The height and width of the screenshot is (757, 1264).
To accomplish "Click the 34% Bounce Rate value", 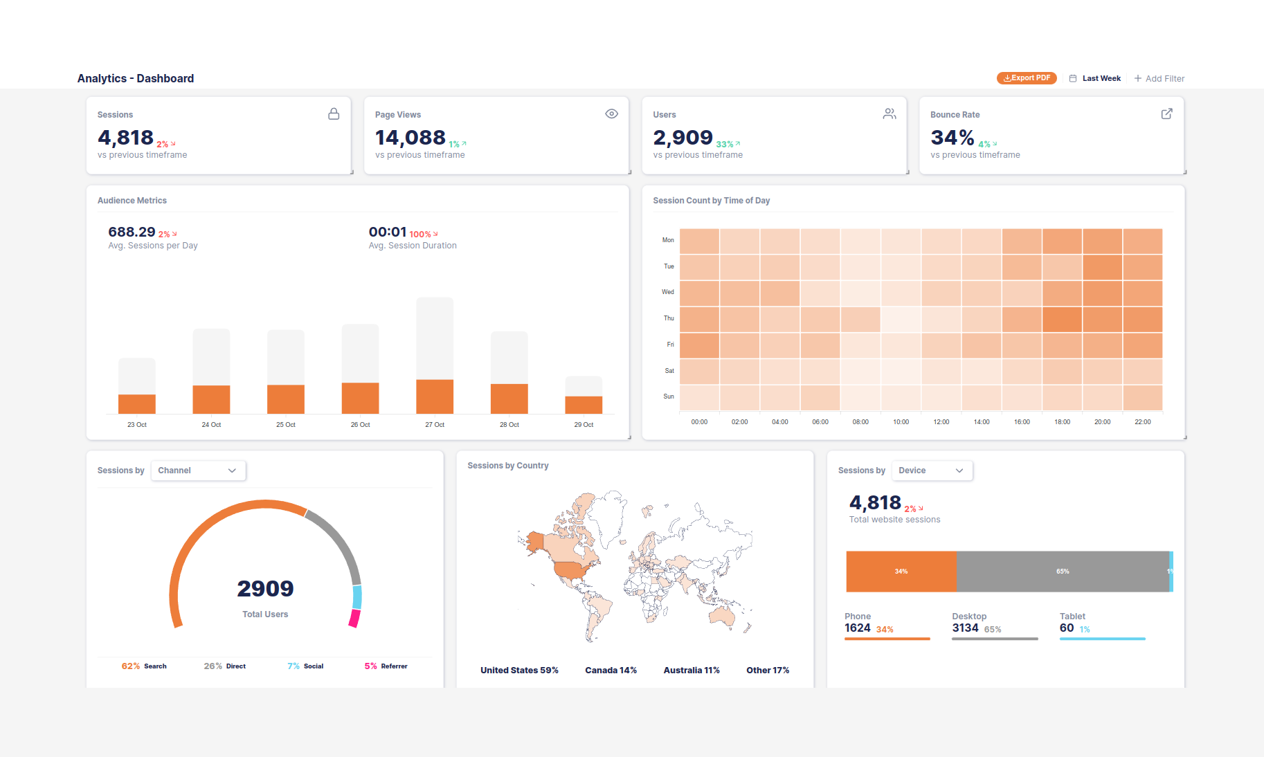I will tap(952, 138).
